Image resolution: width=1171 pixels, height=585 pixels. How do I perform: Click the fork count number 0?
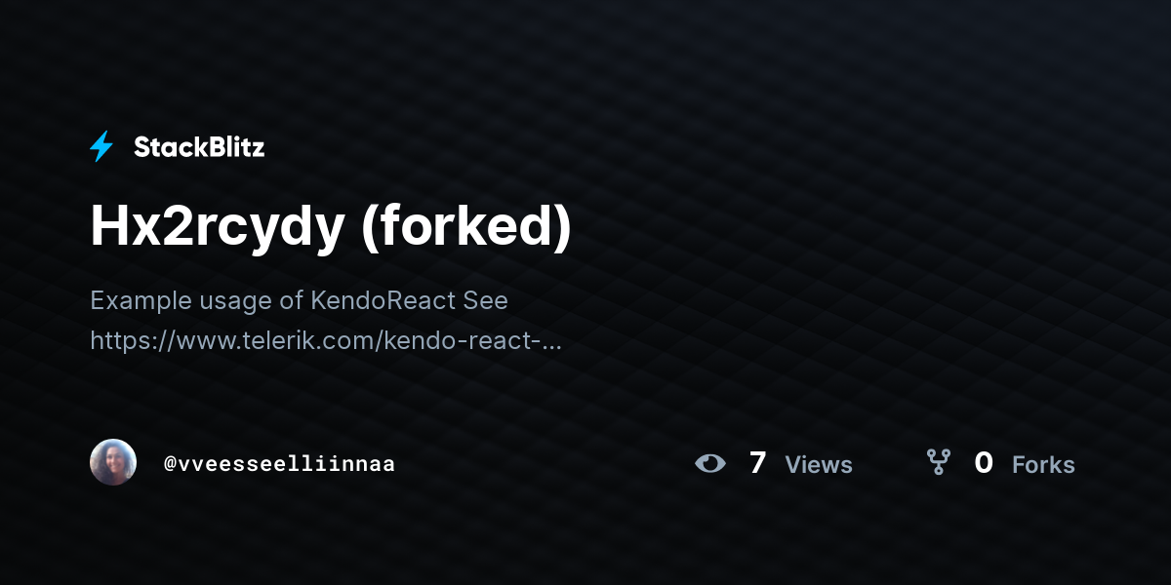pyautogui.click(x=984, y=463)
